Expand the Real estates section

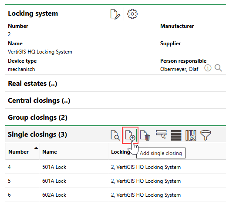click(33, 84)
